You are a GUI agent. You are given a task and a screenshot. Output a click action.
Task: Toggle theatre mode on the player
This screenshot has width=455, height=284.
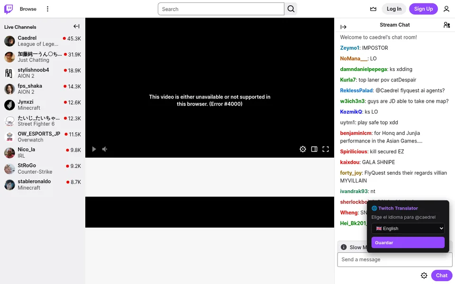point(314,149)
